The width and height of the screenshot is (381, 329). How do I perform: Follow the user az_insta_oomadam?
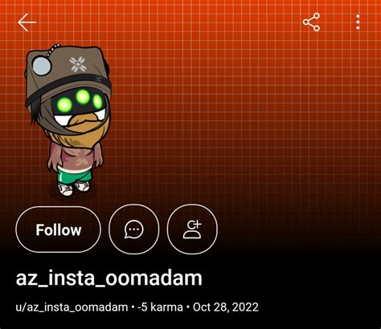point(59,229)
